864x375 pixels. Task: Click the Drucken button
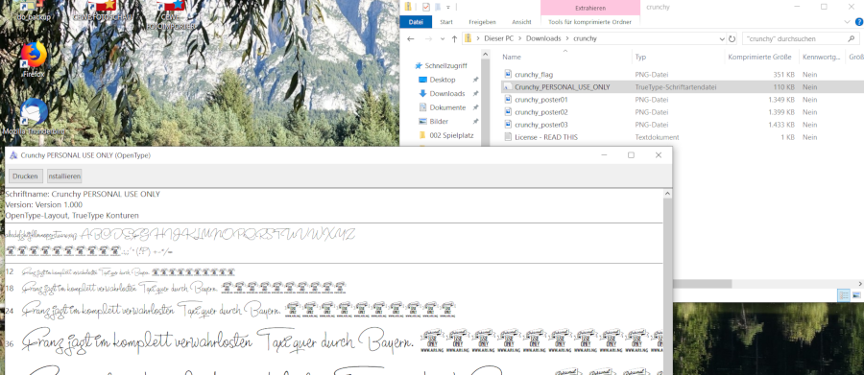[25, 176]
